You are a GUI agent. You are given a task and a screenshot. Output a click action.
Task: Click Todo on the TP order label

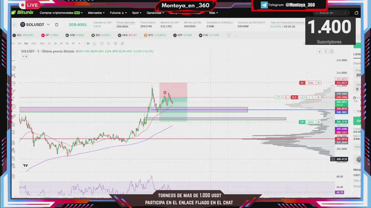point(310,122)
